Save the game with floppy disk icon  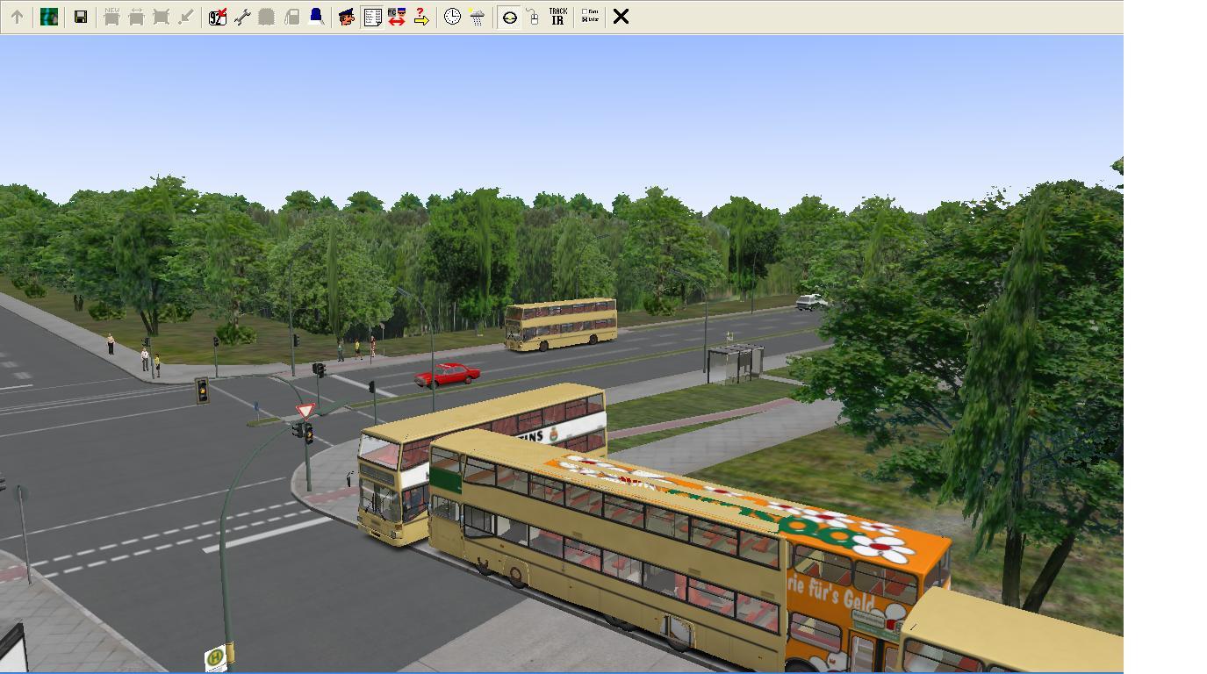click(x=81, y=17)
